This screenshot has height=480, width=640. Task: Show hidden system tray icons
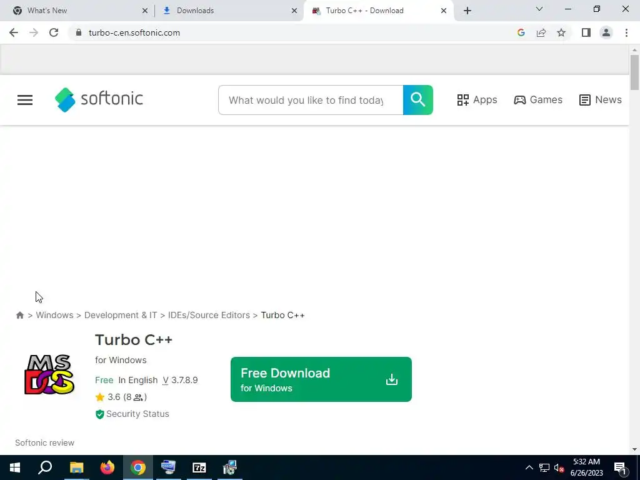pos(529,467)
